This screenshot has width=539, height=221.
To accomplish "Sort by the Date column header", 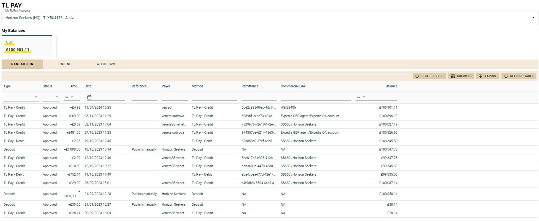I will point(88,86).
